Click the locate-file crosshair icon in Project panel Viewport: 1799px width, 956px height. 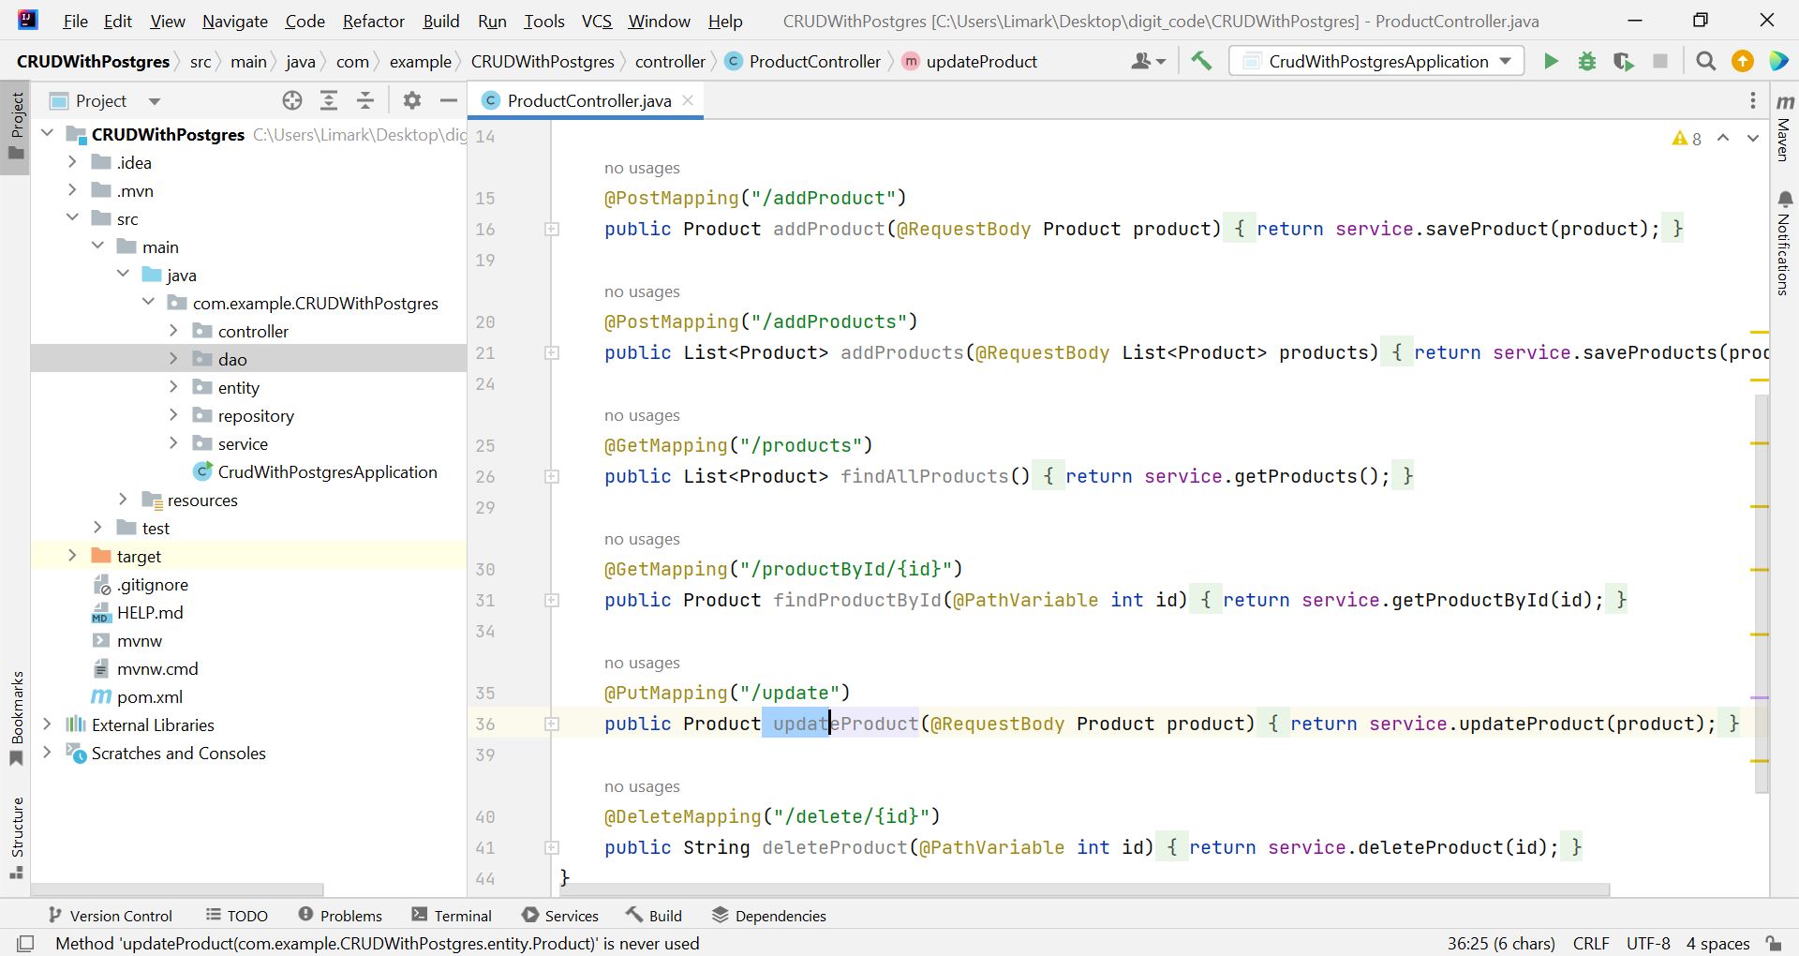click(292, 101)
